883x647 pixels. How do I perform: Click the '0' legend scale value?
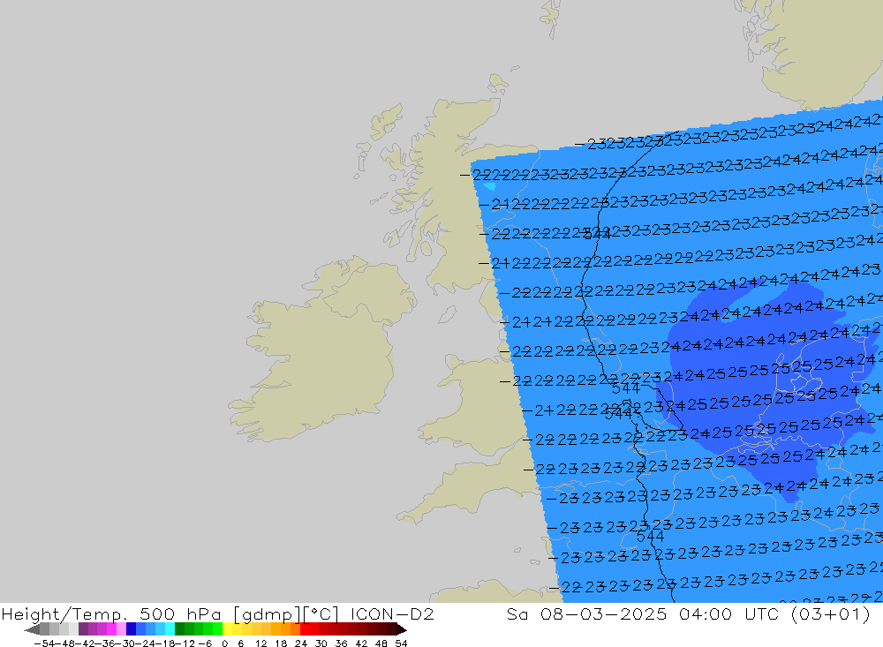point(224,643)
